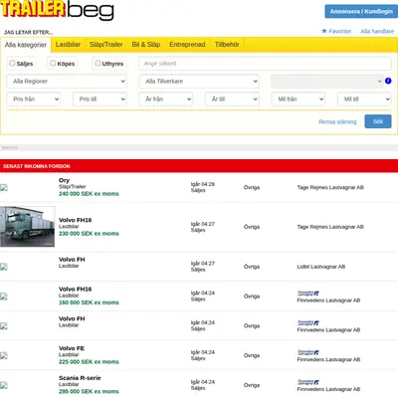Open the Alla handlare link
Screen dimensions: 398x398
point(377,31)
